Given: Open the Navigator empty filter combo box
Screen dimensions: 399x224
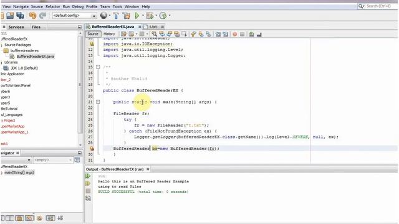Looking at the screenshot, I should pos(53,160).
